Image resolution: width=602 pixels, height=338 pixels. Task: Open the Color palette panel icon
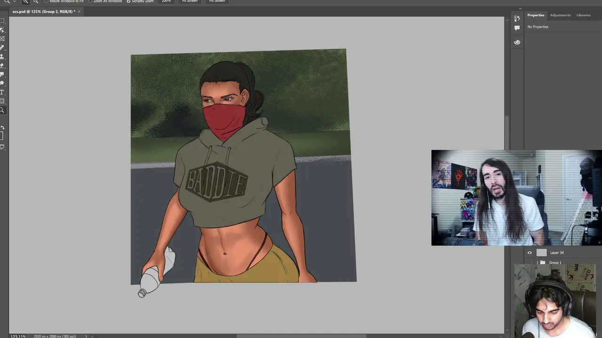pyautogui.click(x=517, y=42)
